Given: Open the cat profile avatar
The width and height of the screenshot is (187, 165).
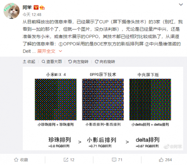Looking at the screenshot, I should 12,11.
